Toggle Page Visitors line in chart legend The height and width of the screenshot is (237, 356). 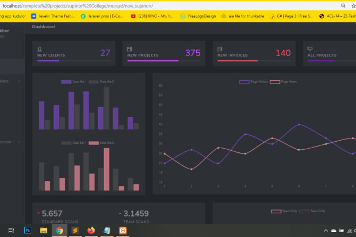[x=254, y=82]
